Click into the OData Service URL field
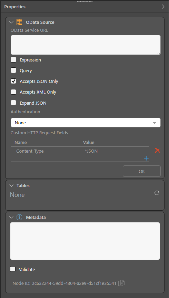The height and width of the screenshot is (298, 169). click(x=86, y=45)
